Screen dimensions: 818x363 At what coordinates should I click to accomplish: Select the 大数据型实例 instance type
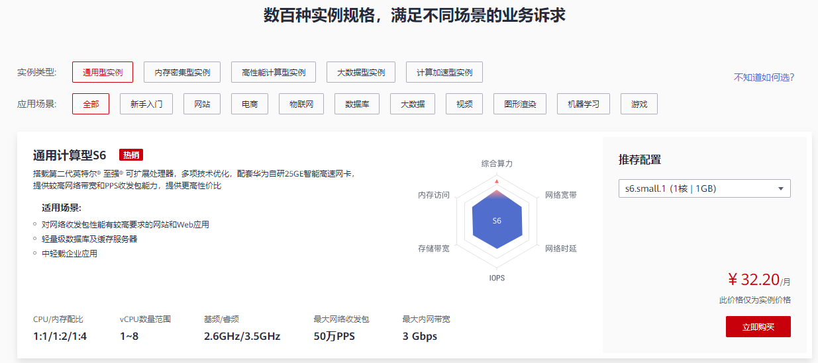[x=361, y=72]
